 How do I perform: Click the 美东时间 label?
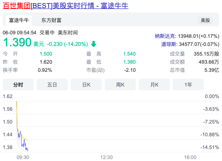pos(68,33)
